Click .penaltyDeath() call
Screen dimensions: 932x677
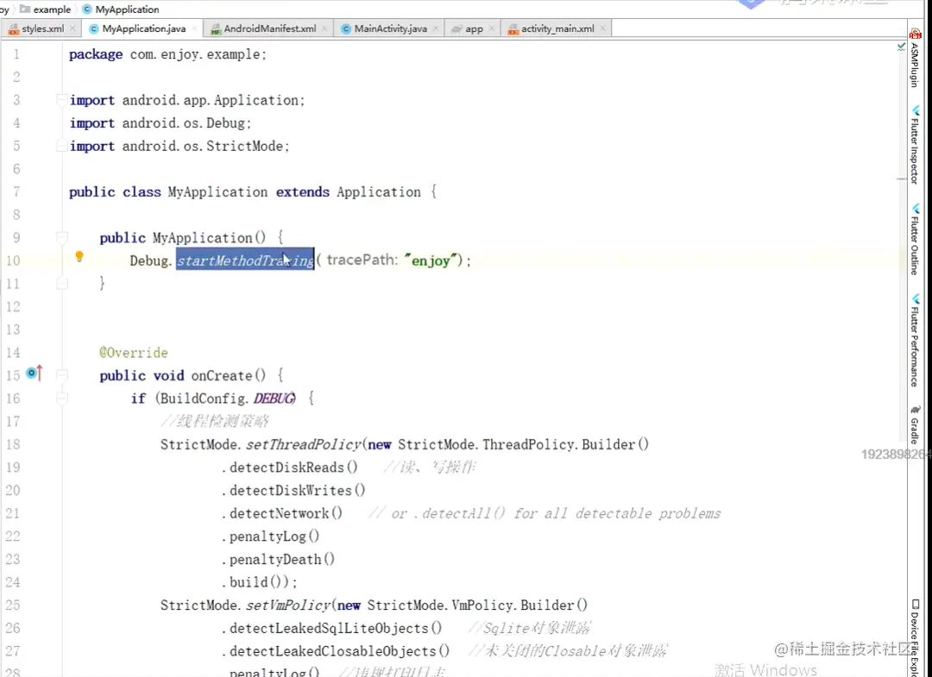279,560
